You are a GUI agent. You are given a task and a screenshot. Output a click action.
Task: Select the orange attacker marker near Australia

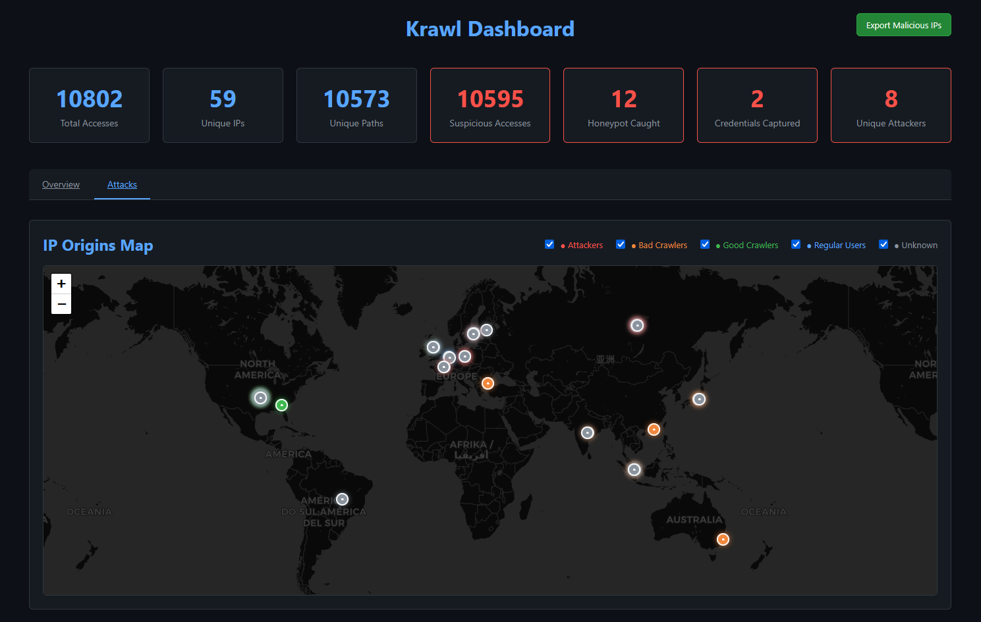click(723, 539)
